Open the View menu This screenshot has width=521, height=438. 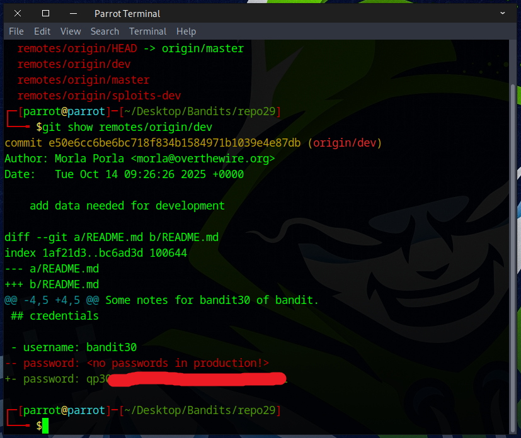pyautogui.click(x=71, y=31)
